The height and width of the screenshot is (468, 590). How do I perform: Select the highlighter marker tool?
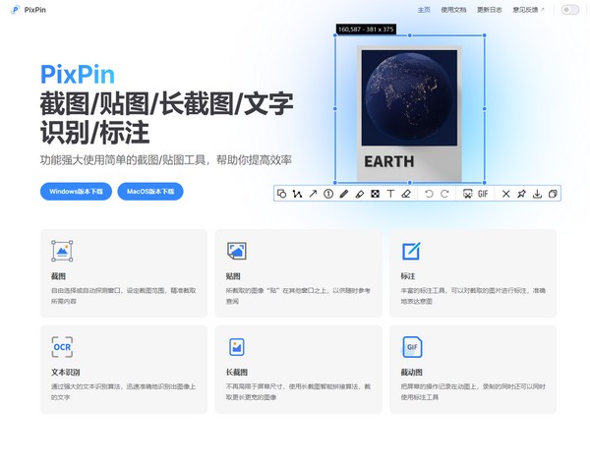[360, 194]
